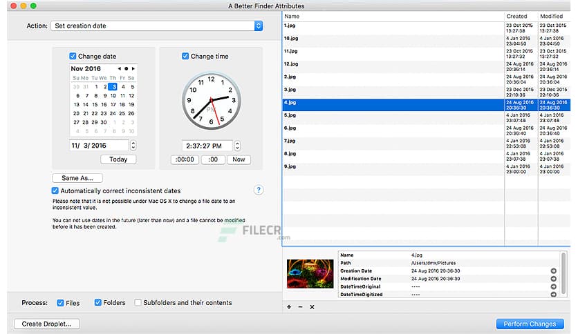Select file 3.jpg in the list
Image resolution: width=578 pixels, height=334 pixels.
[x=427, y=92]
